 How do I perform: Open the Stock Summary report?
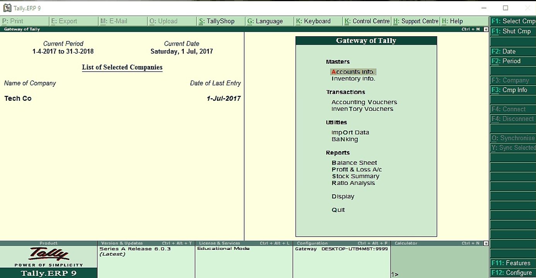(x=355, y=176)
